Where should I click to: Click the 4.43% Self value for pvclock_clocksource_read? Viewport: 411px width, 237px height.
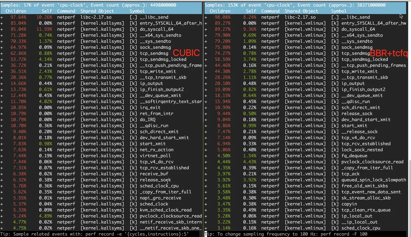coord(250,162)
